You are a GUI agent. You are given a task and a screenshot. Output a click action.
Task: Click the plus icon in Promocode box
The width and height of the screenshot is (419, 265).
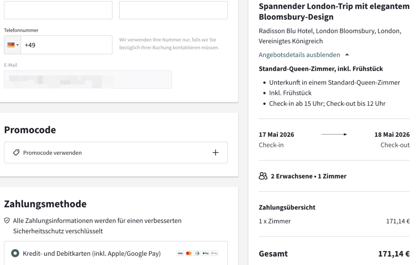(215, 152)
